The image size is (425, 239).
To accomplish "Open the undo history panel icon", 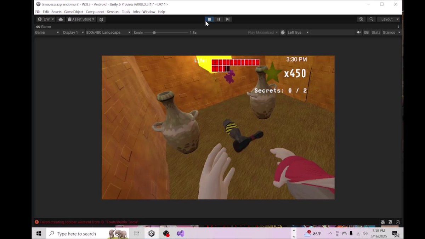I will point(361,19).
